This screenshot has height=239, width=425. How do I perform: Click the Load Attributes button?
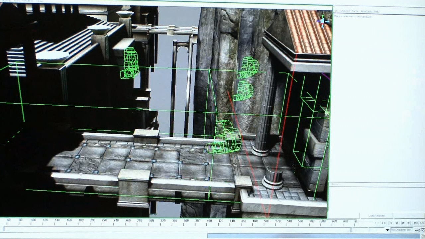376,216
